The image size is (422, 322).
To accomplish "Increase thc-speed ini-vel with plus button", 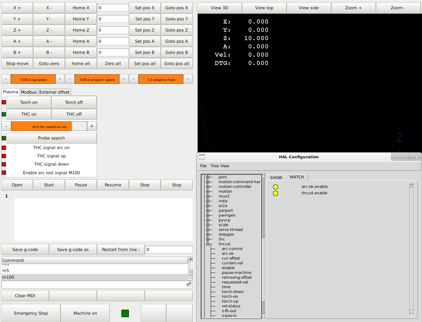I will tap(92, 126).
